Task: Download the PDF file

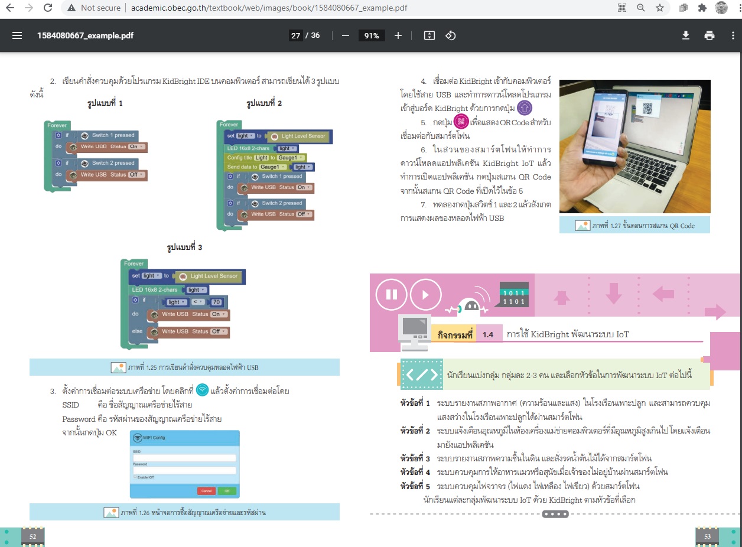Action: 685,35
